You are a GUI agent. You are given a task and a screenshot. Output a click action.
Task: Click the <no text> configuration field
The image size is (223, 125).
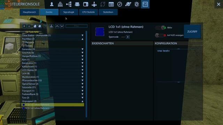point(163,51)
